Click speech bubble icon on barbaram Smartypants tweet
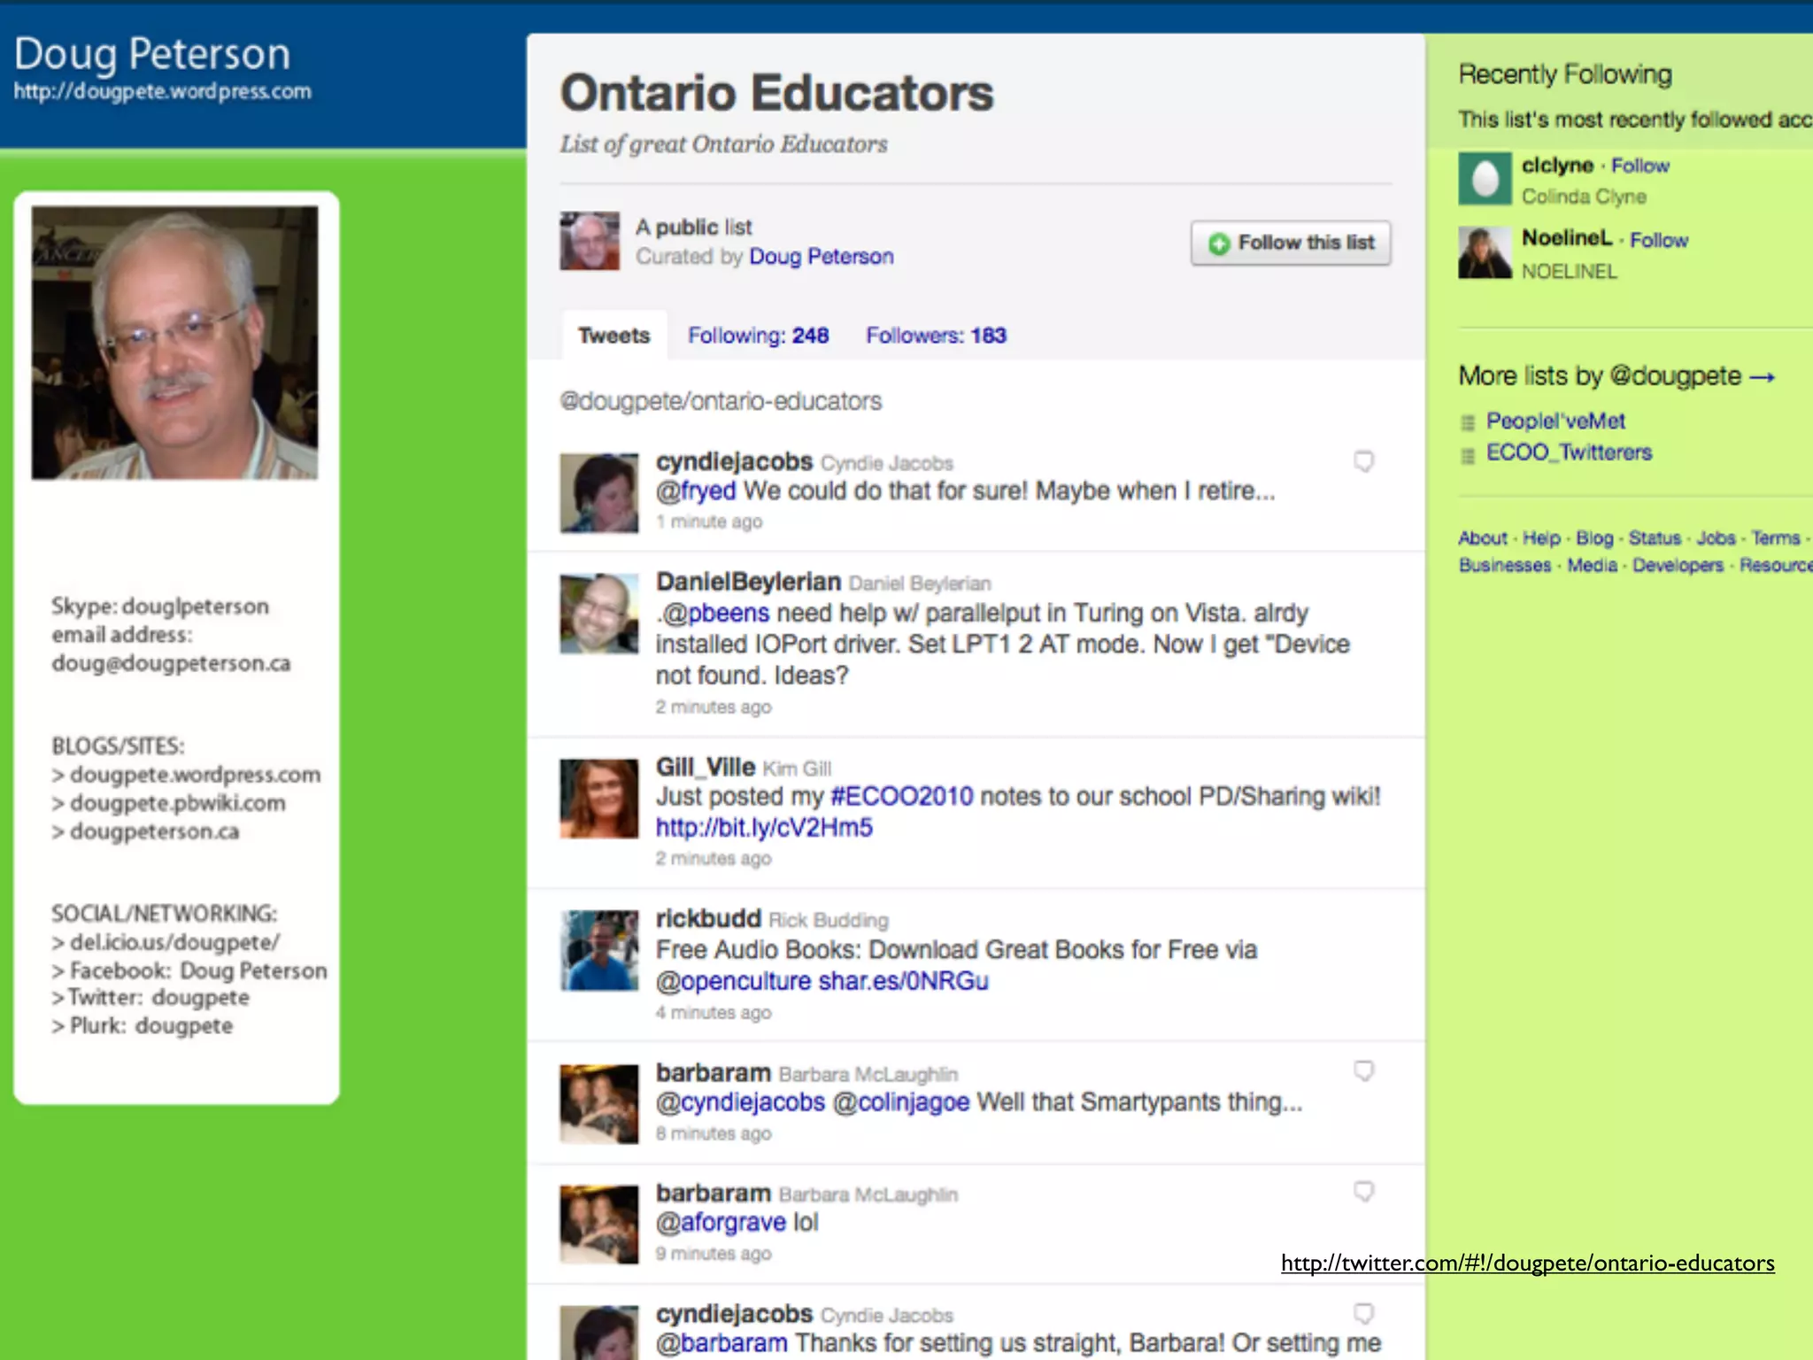 click(1364, 1071)
